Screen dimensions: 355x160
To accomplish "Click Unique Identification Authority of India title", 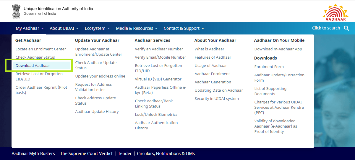I will click(58, 9).
